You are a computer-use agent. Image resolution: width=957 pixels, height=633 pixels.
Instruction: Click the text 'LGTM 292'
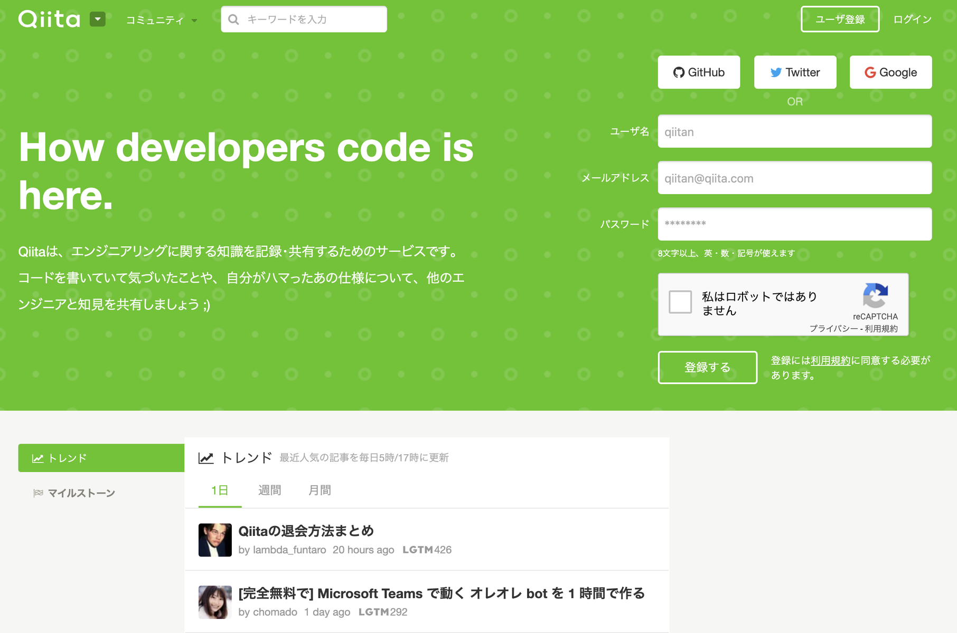[383, 612]
